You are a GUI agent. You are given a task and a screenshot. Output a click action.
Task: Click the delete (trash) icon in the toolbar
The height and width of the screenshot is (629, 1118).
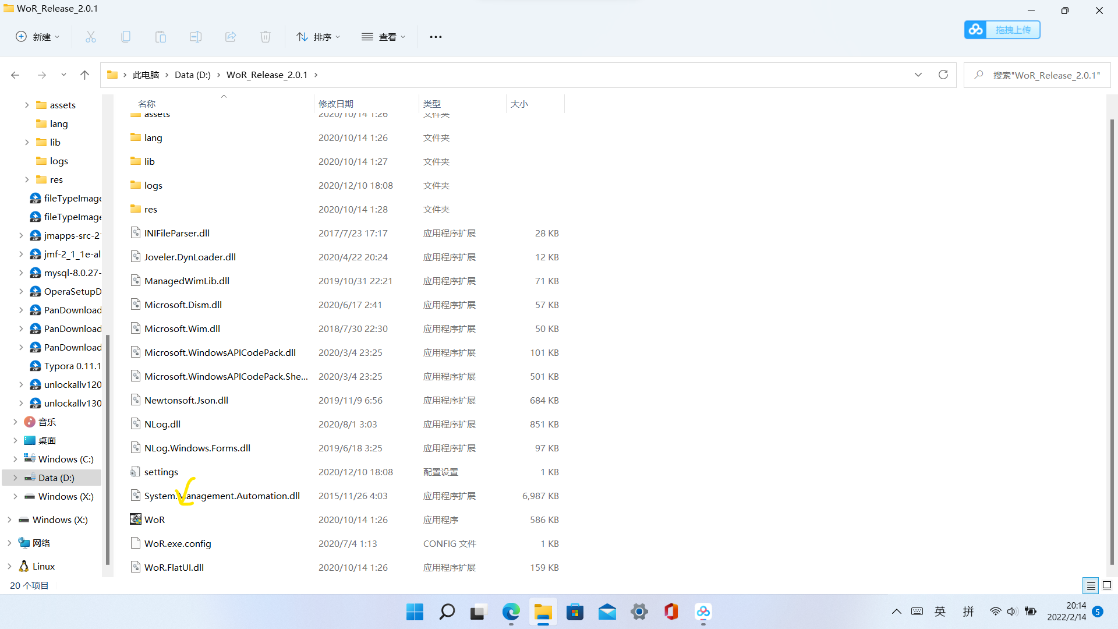point(265,36)
